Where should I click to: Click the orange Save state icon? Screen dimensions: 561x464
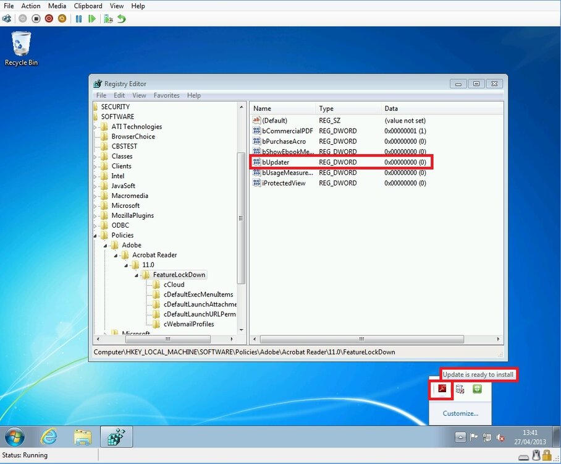62,19
